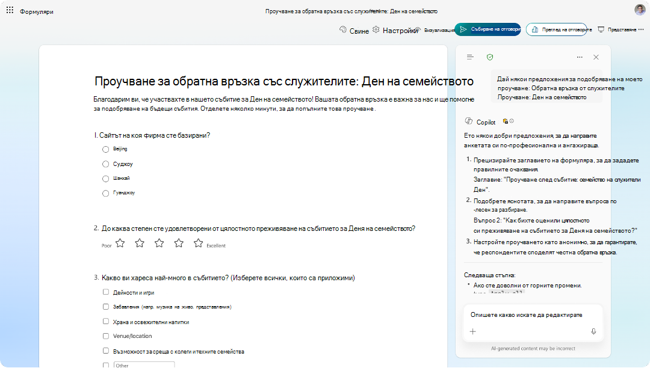Image resolution: width=650 pixels, height=368 pixels.
Task: Open the app launcher grid icon
Action: point(10,10)
